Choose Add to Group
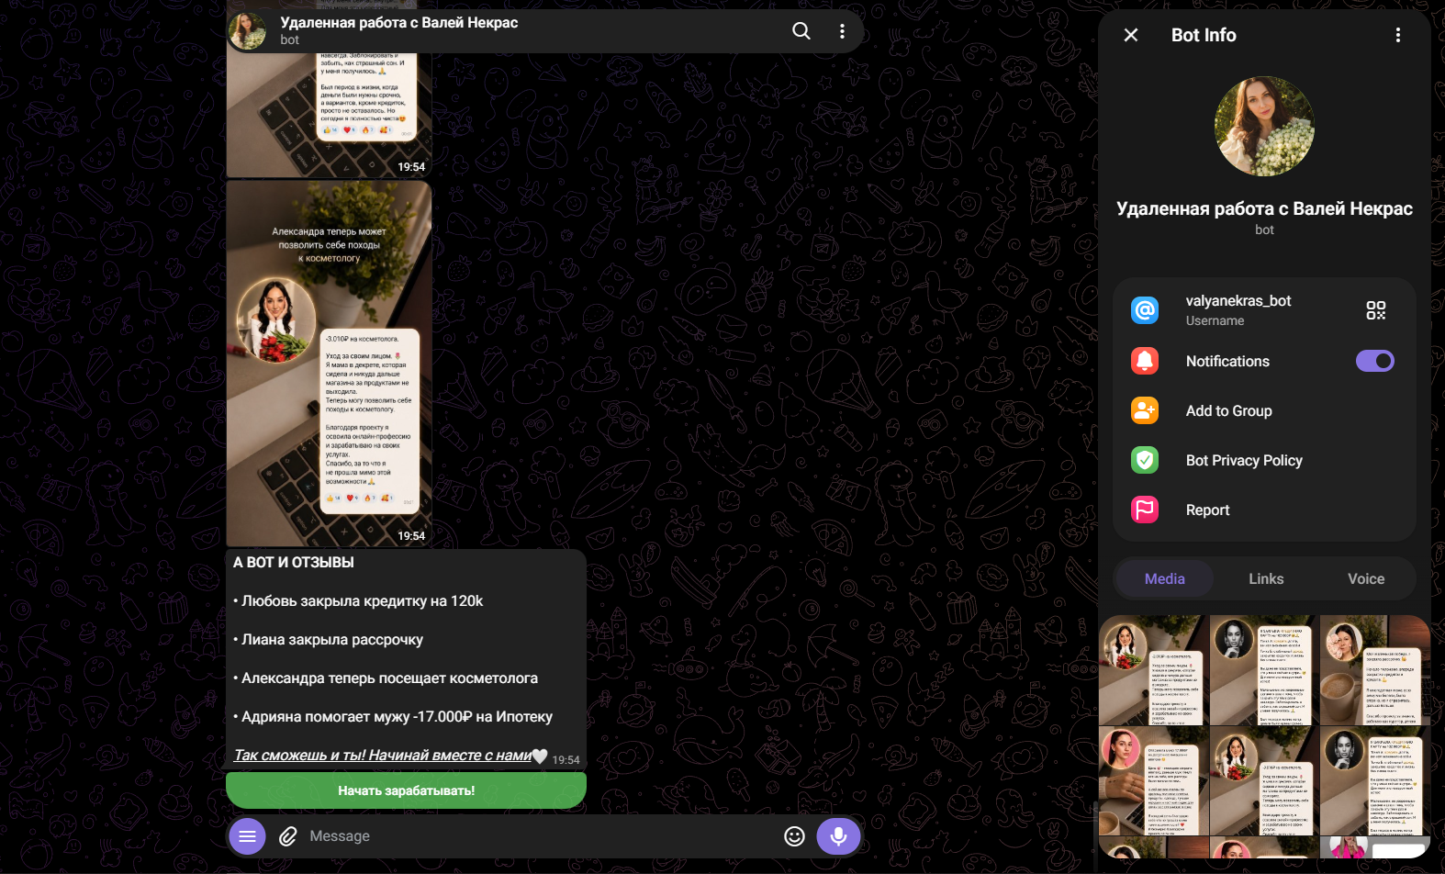The height and width of the screenshot is (874, 1445). click(1264, 410)
